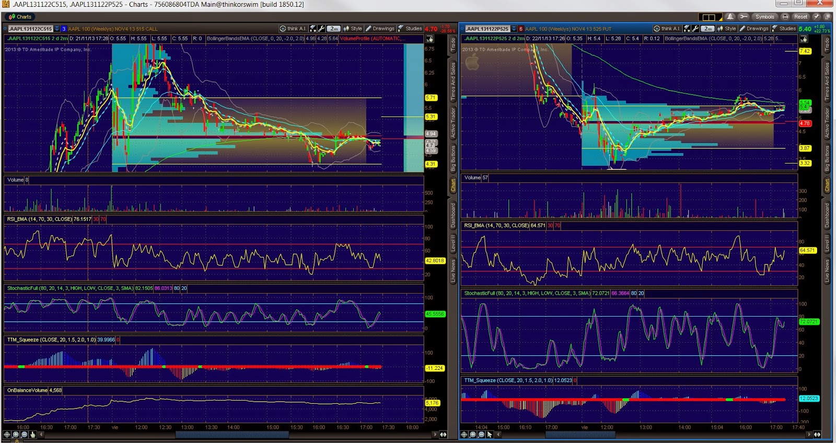Click the Symbols button in top toolbar

(764, 17)
